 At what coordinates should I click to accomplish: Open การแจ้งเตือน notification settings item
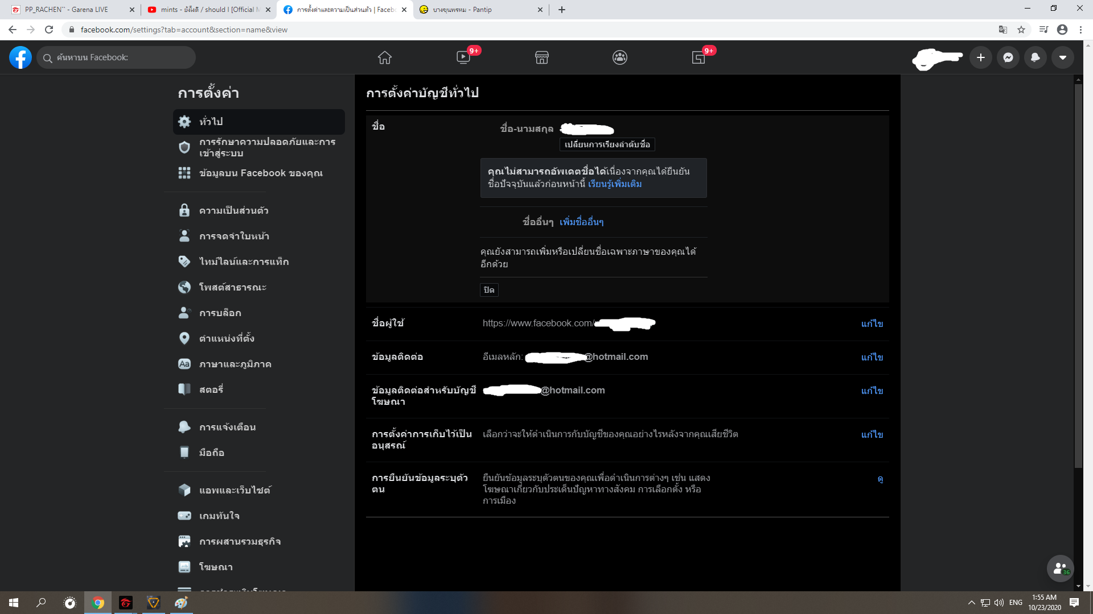pyautogui.click(x=228, y=427)
